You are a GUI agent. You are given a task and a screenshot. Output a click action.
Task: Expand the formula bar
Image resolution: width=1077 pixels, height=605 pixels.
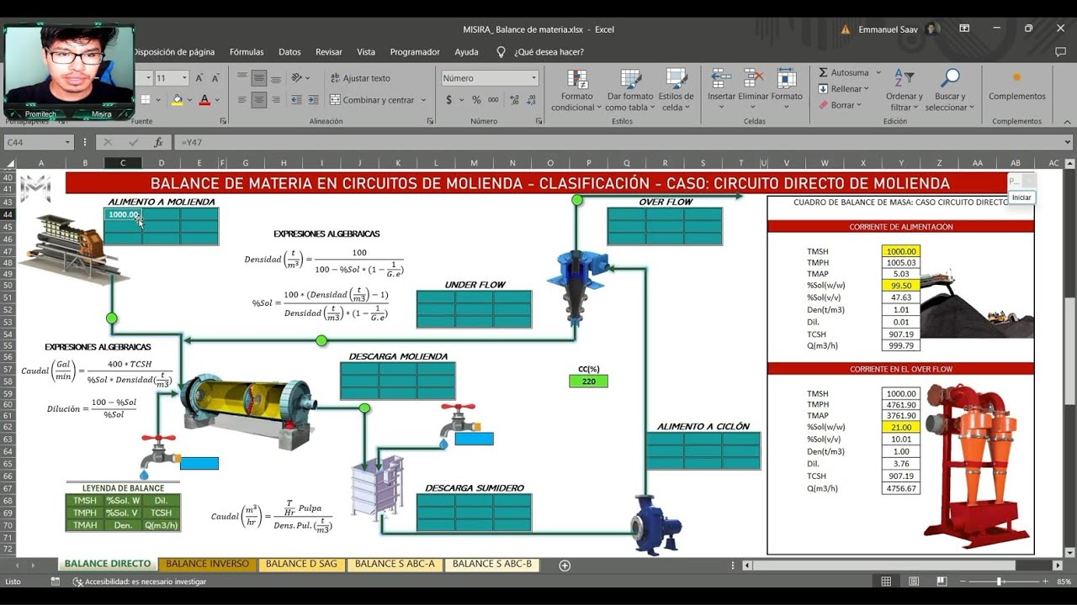click(1068, 143)
